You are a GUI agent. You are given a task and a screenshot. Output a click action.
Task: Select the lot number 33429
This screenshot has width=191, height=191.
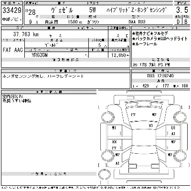(12, 10)
